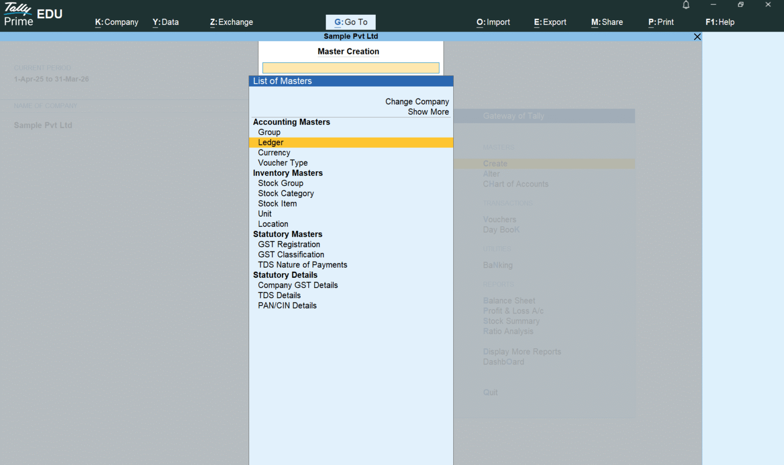Image resolution: width=784 pixels, height=465 pixels.
Task: Choose Change Company option
Action: click(x=417, y=101)
